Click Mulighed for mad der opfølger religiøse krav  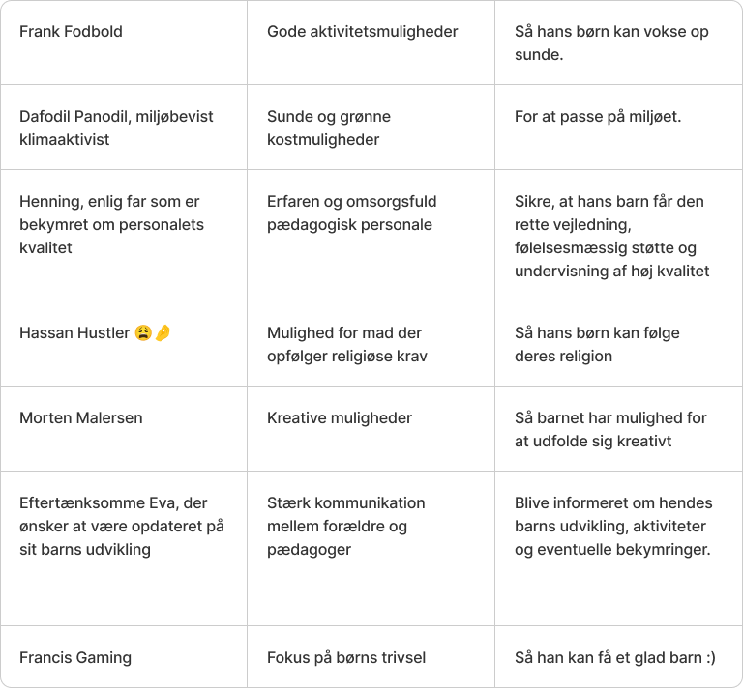[371, 344]
